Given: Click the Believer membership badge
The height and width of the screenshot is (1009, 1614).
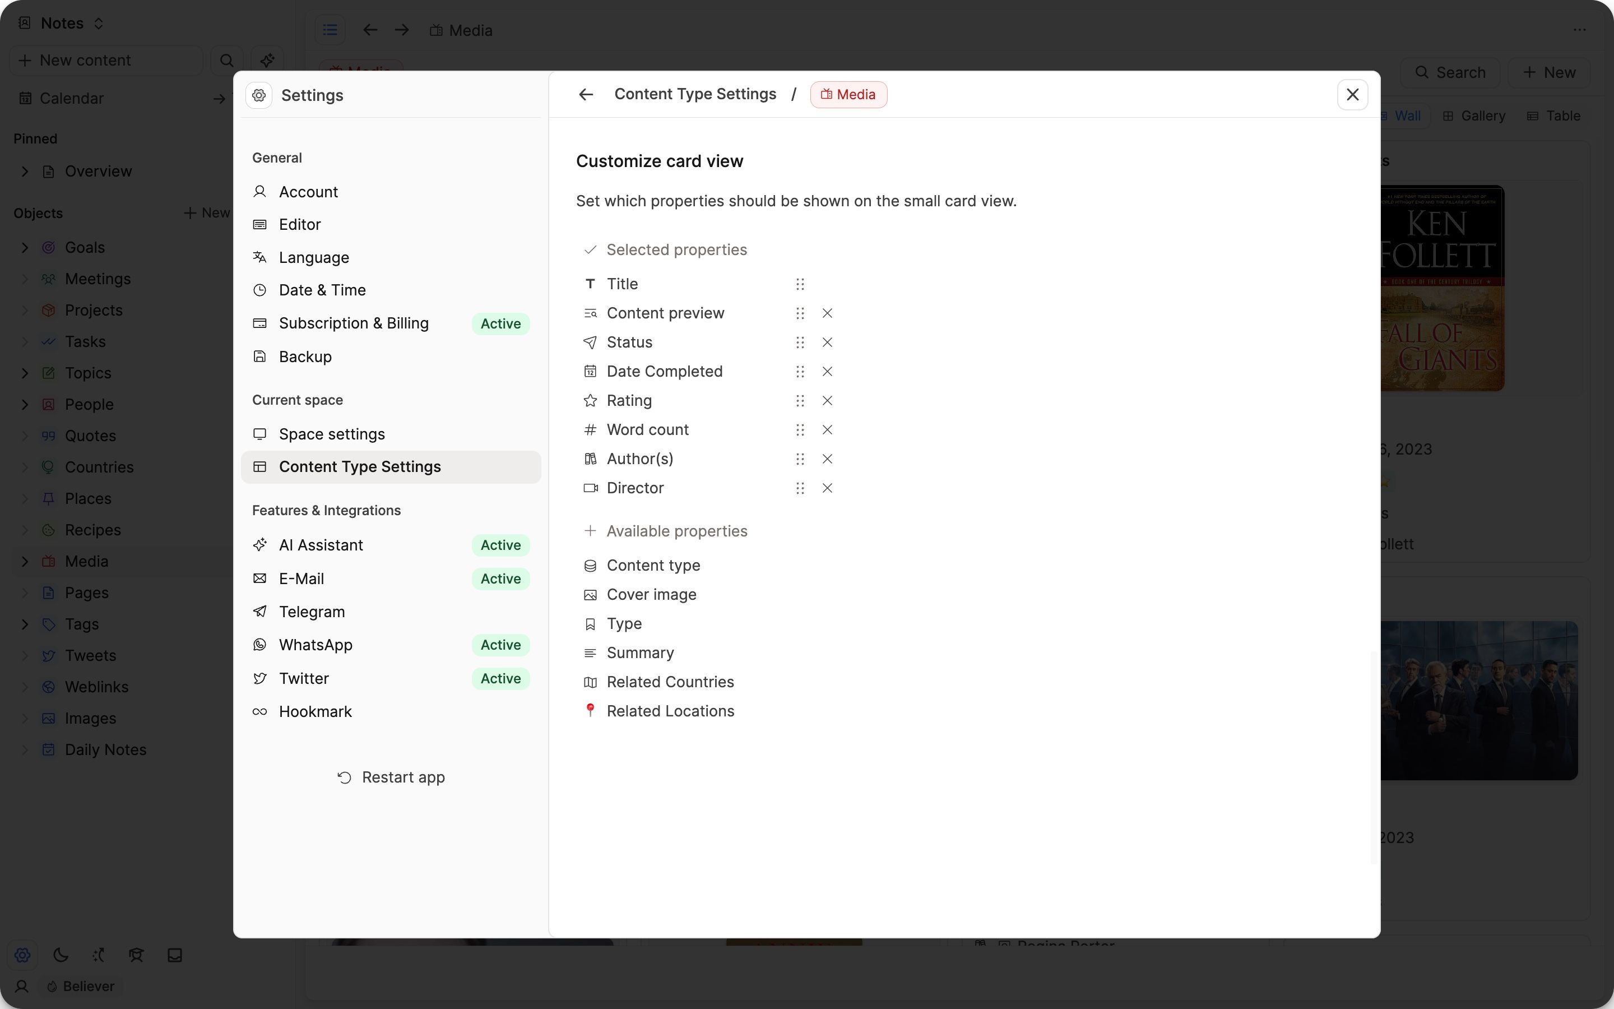Looking at the screenshot, I should click(x=80, y=987).
